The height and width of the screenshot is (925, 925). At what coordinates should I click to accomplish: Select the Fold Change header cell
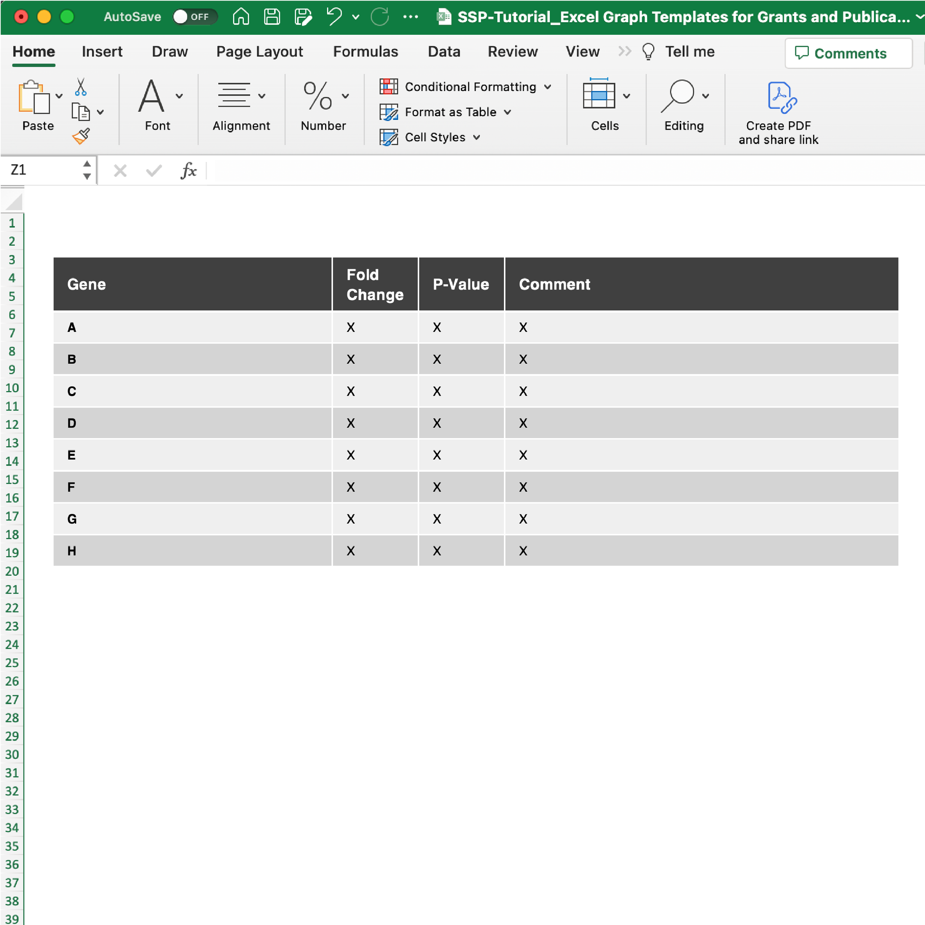[x=375, y=284]
